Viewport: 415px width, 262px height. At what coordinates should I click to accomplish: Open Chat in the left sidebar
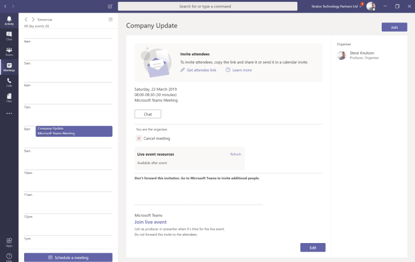pyautogui.click(x=9, y=36)
